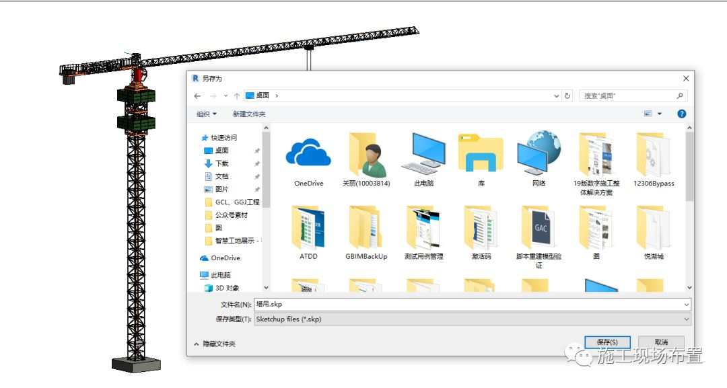Open the help question mark icon
Viewport: 727px width, 388px height.
681,114
